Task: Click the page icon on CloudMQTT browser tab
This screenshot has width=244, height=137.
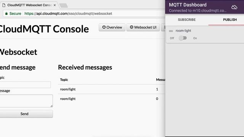Action: tap(4, 5)
